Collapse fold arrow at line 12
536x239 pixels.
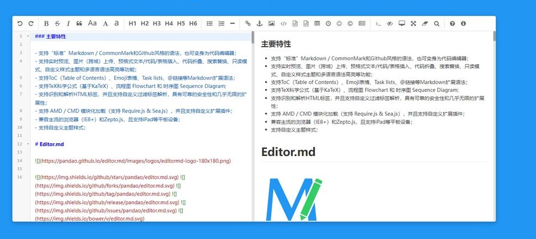pyautogui.click(x=28, y=144)
